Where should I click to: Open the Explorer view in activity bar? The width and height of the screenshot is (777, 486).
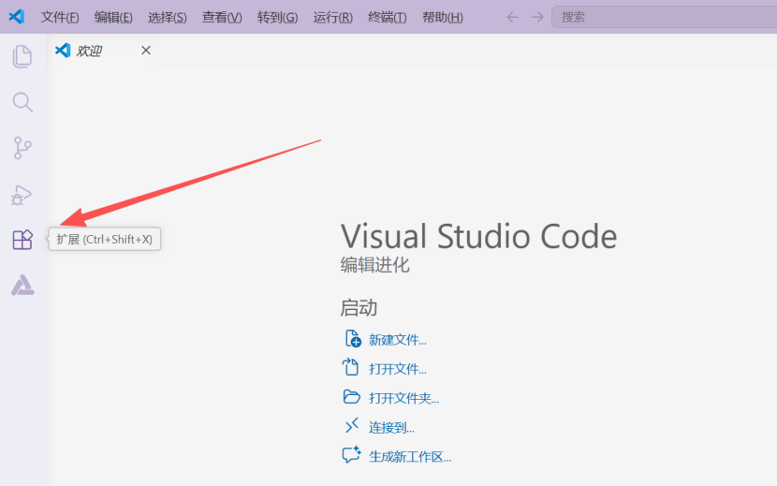coord(22,56)
